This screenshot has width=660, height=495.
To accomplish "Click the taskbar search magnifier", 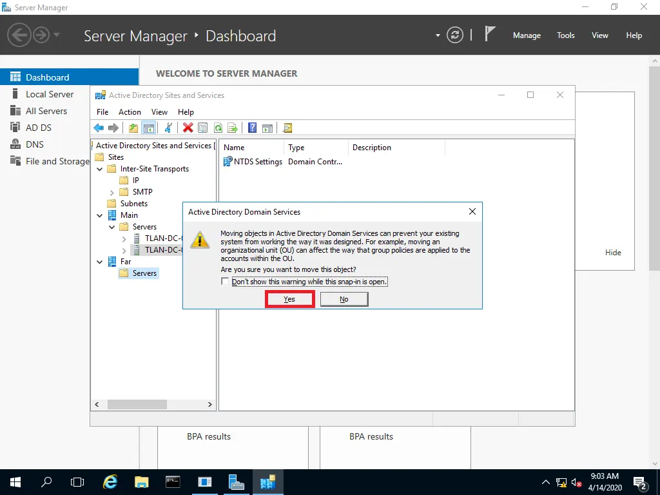I will 46,482.
